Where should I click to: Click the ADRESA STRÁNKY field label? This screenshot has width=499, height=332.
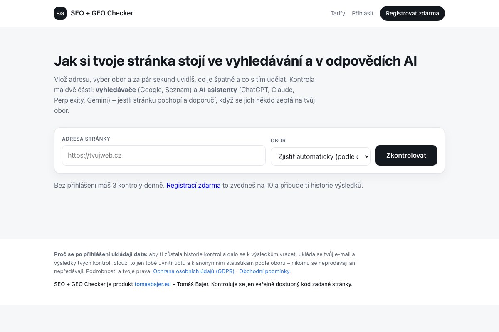click(86, 139)
